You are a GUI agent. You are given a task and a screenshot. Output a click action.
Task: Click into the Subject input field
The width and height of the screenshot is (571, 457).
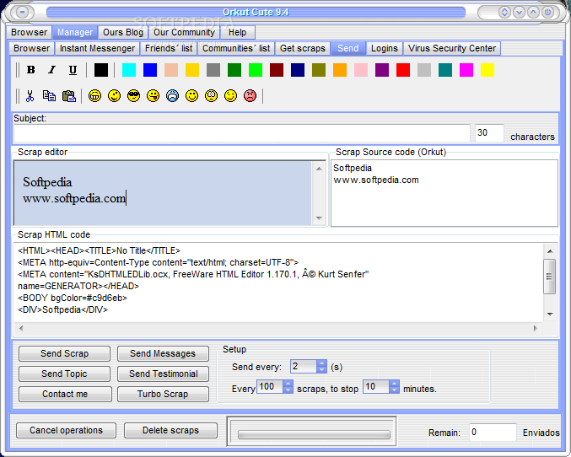(242, 133)
